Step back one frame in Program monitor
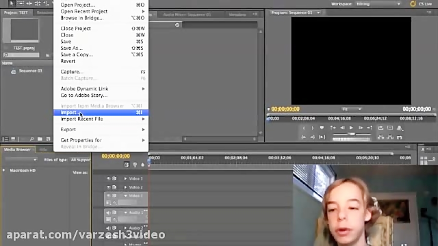 point(342,128)
